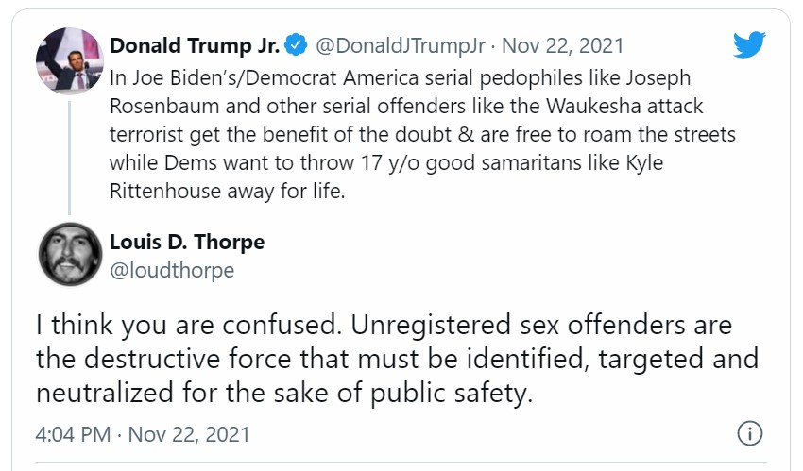Click the Donald Trump Jr. display name
The width and height of the screenshot is (803, 471).
[194, 45]
